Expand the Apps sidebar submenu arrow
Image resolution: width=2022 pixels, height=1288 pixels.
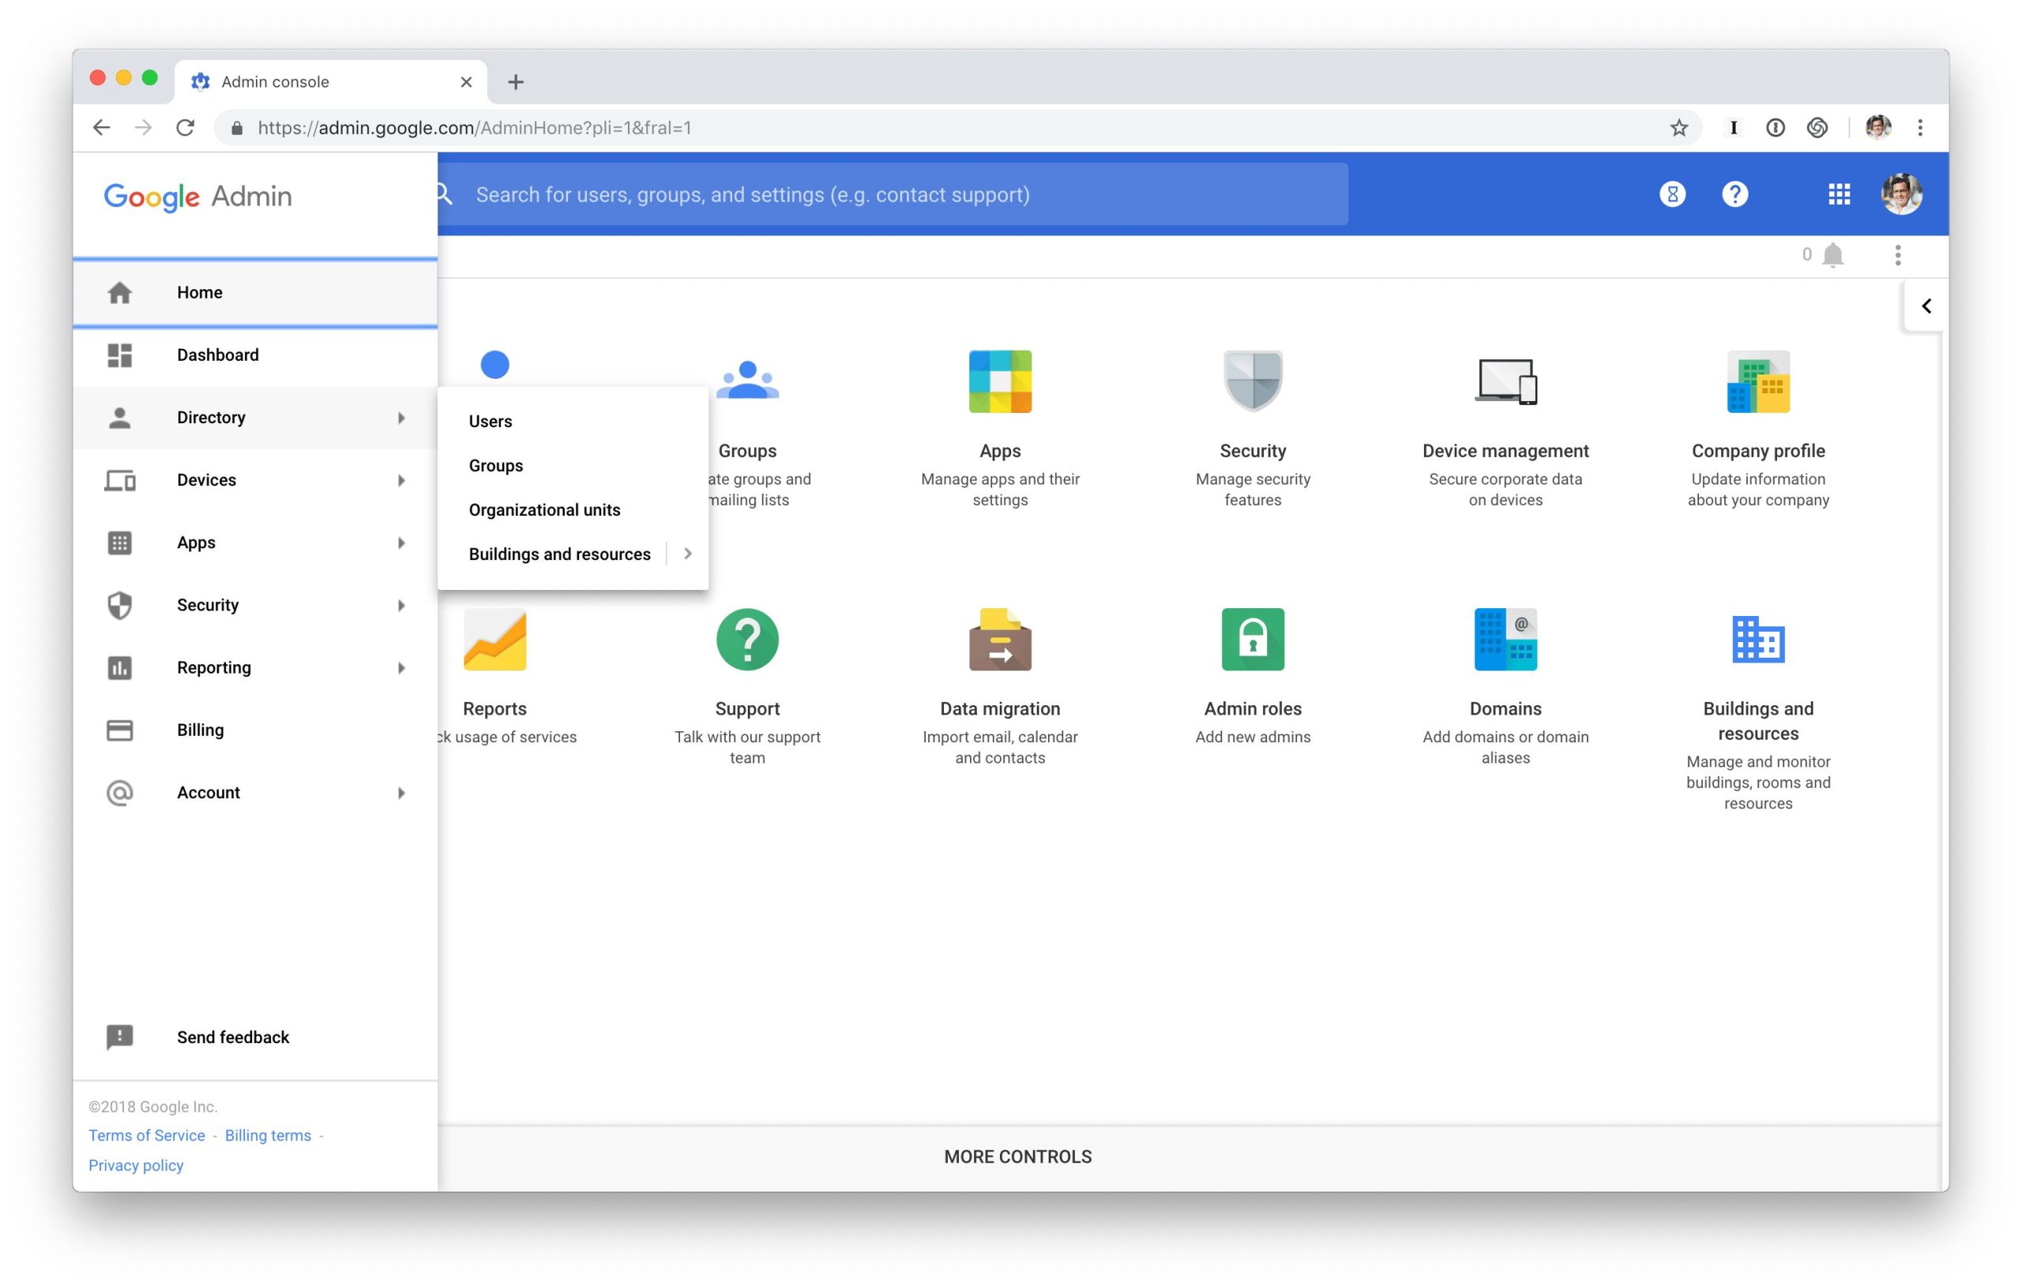tap(401, 543)
